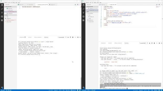Viewport: 163px width, 91px height.
Task: Open Debug menu in left window
Action: [x=13, y=3]
